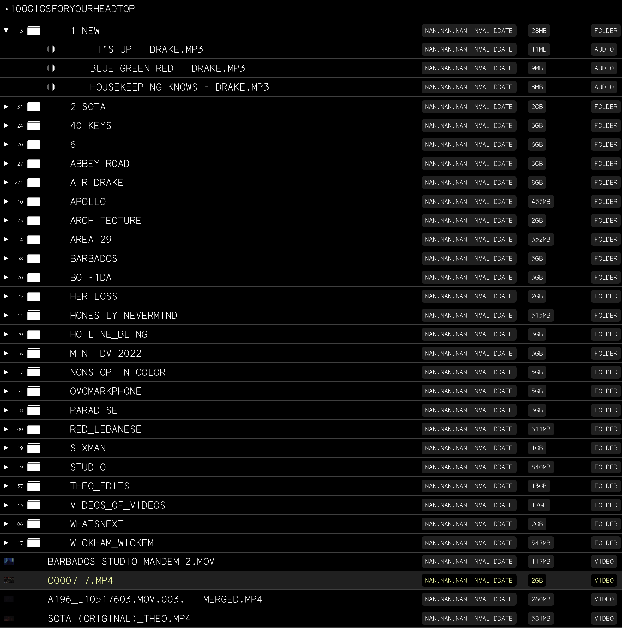
Task: Open thumbnail of C0007 7.MP4
Action: pos(9,580)
